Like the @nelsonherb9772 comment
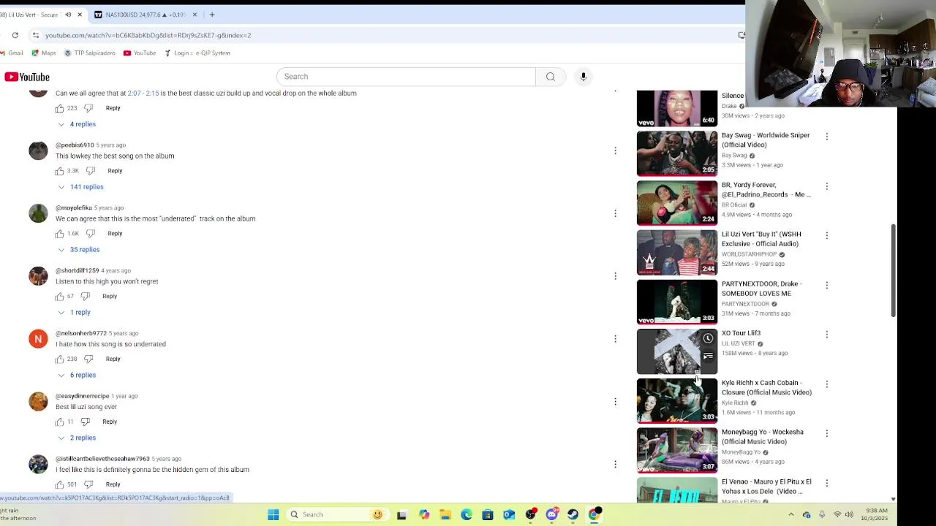Screen dimensions: 936x526 (x=59, y=359)
